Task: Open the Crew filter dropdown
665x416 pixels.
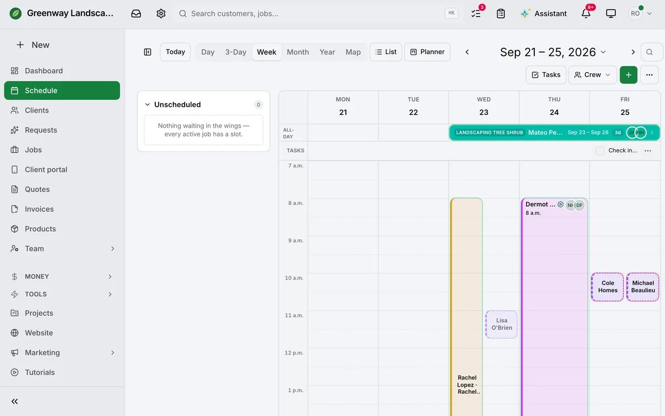Action: [x=592, y=75]
